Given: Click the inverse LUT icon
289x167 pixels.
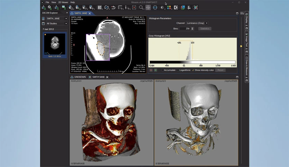Looking at the screenshot, I should pyautogui.click(x=176, y=8).
